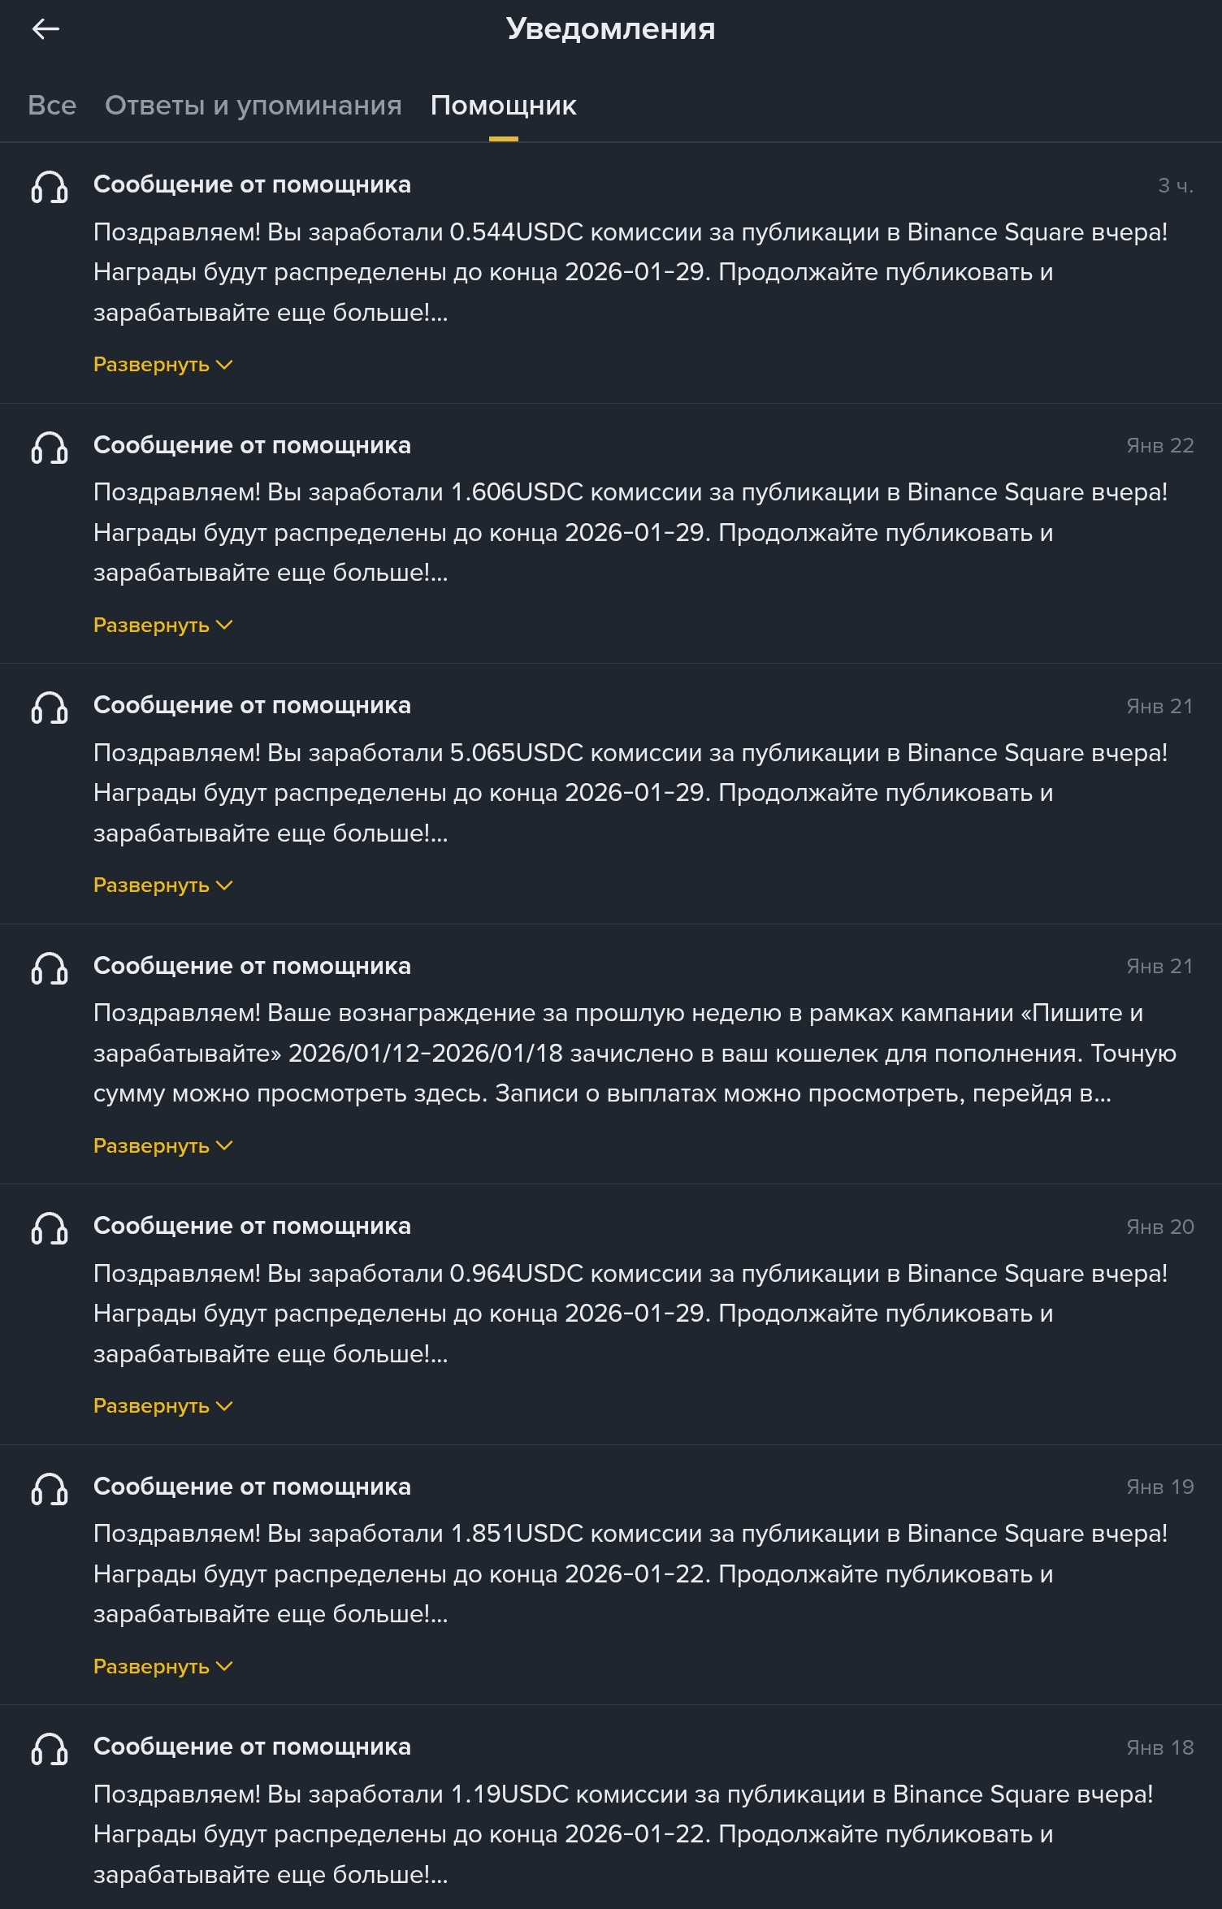Tap the Уведомления page title
Image resolution: width=1222 pixels, height=1909 pixels.
610,29
